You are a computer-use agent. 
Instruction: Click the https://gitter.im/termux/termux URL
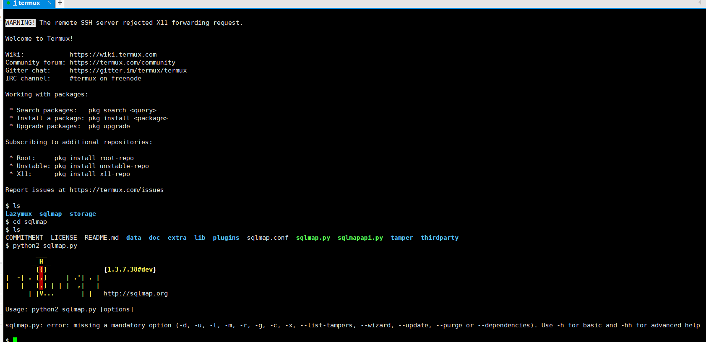point(128,70)
